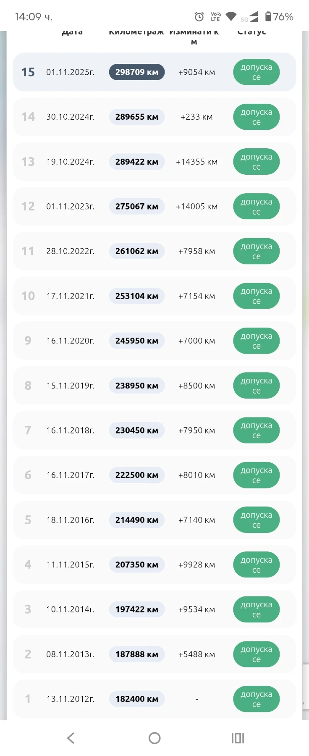
Task: Tap the 245950 км mileage badge
Action: 137,341
